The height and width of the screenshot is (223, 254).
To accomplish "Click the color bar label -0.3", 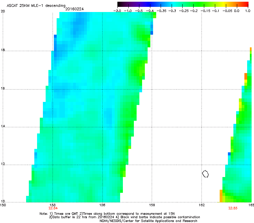I will coord(172,11).
